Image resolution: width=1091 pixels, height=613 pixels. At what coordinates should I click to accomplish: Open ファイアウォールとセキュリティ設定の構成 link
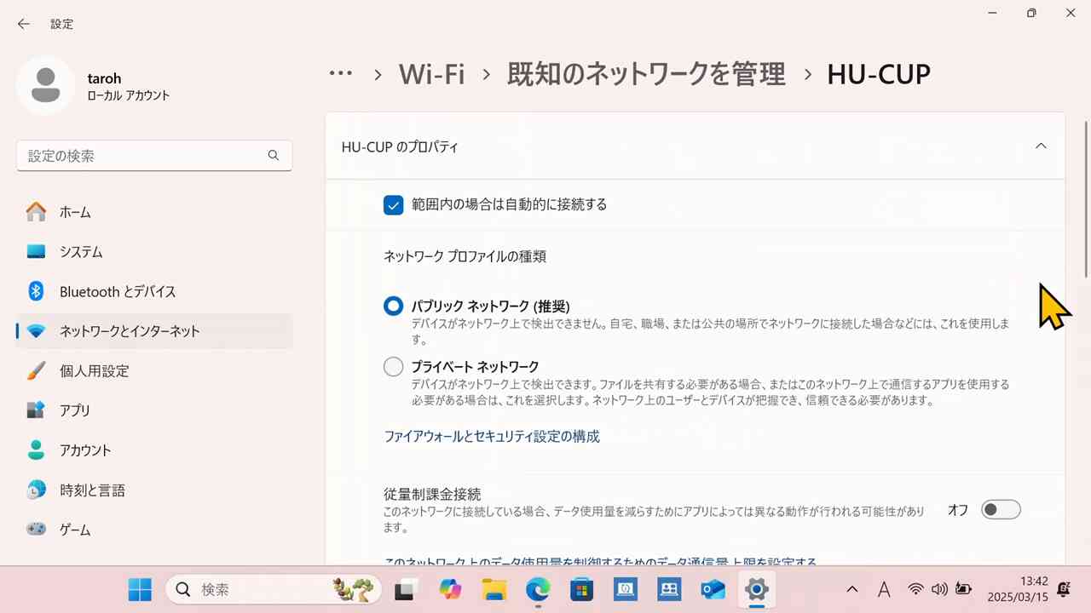click(491, 436)
